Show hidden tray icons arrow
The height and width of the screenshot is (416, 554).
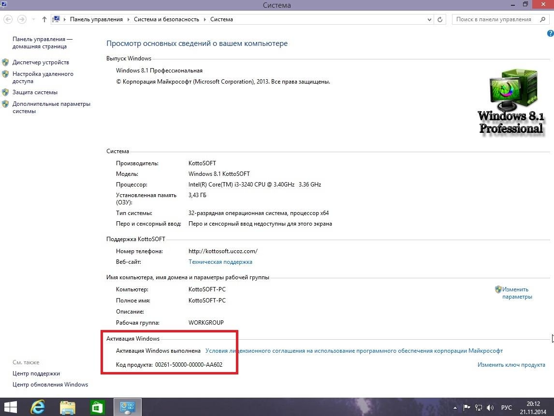tap(455, 407)
